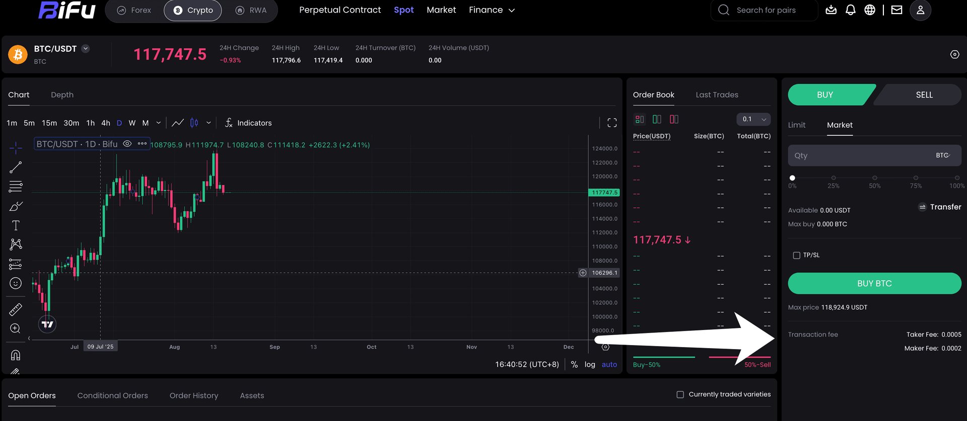Show only sell orders layout

point(674,119)
